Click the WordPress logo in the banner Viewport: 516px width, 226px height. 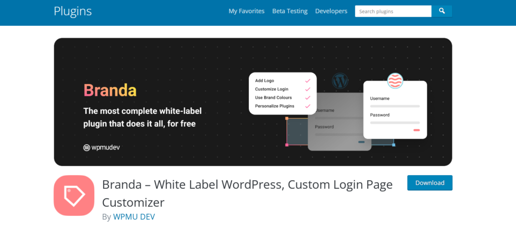click(341, 81)
